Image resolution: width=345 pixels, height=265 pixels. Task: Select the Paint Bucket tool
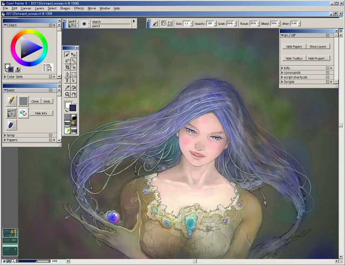pos(74,87)
